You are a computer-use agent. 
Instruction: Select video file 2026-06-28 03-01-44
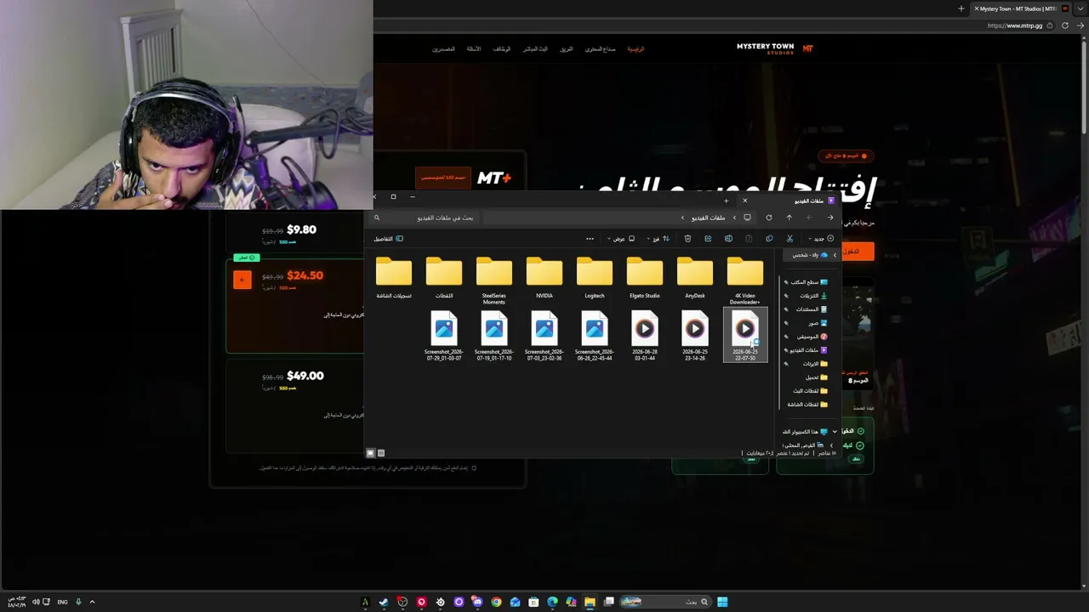pyautogui.click(x=645, y=336)
